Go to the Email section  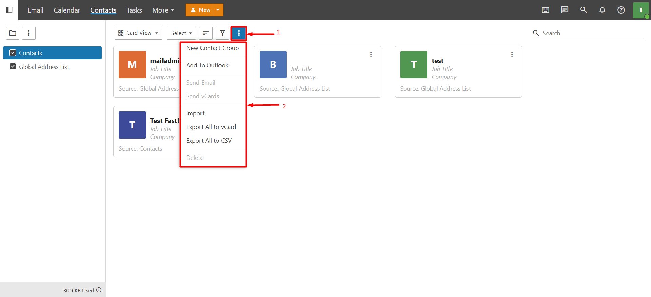tap(36, 10)
